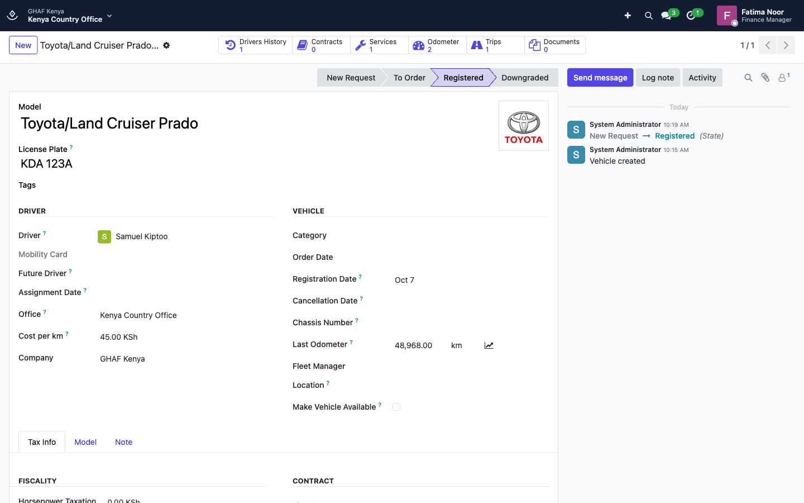Edit the Registration Date Oct 7
Image resolution: width=804 pixels, height=503 pixels.
pos(404,280)
